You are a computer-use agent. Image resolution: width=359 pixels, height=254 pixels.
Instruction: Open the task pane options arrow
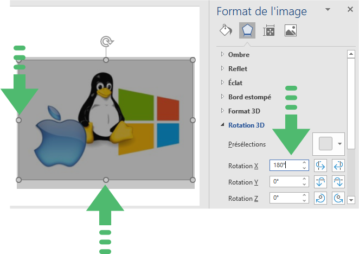[x=328, y=10]
